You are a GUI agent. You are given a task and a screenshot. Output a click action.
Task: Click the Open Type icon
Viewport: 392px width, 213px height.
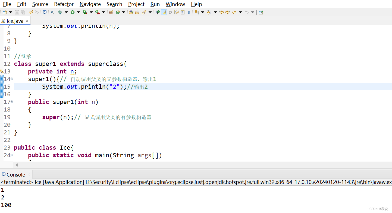(x=131, y=12)
